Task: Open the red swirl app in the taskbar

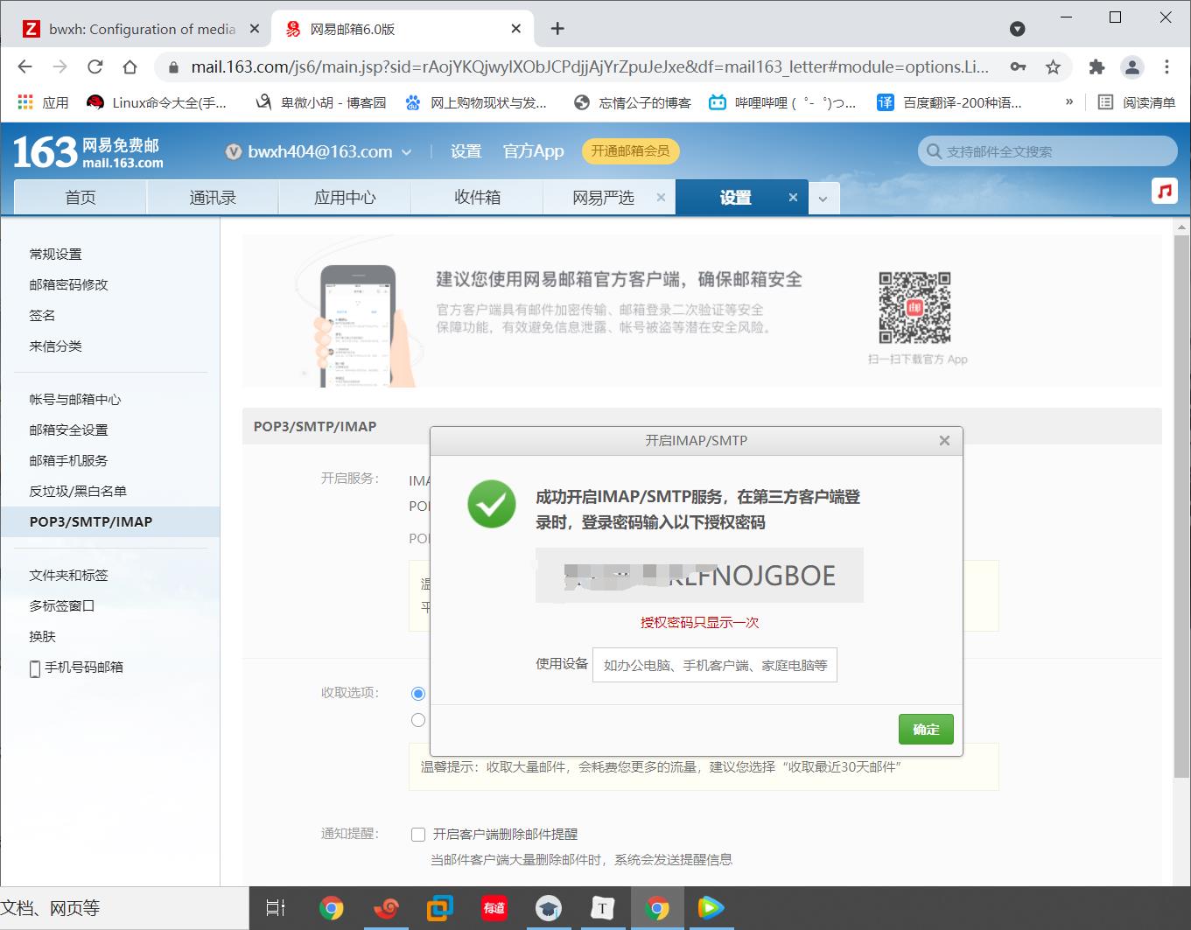Action: tap(385, 908)
